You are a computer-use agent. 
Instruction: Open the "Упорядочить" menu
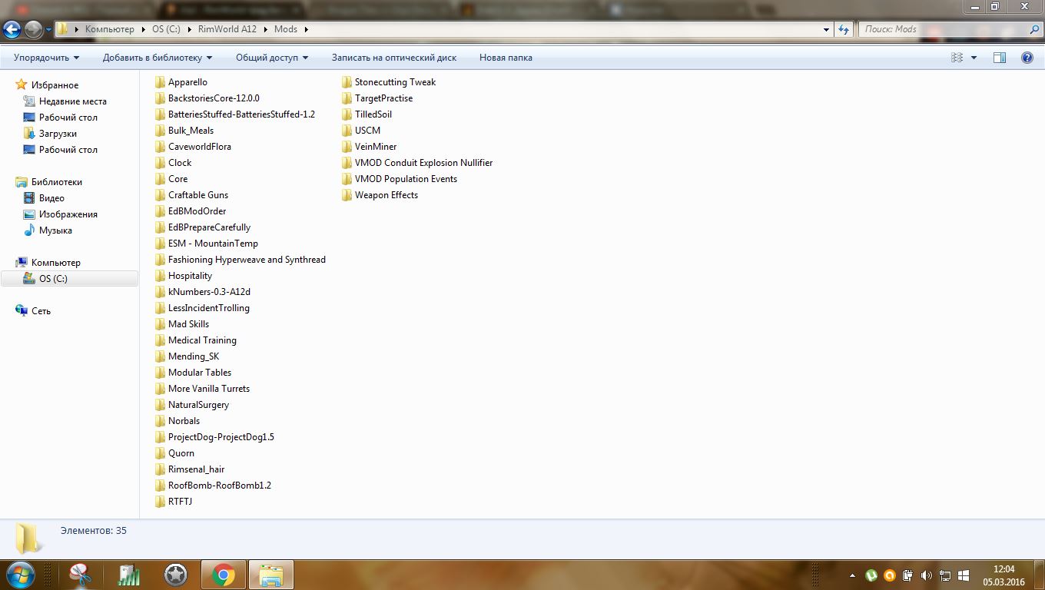point(46,58)
